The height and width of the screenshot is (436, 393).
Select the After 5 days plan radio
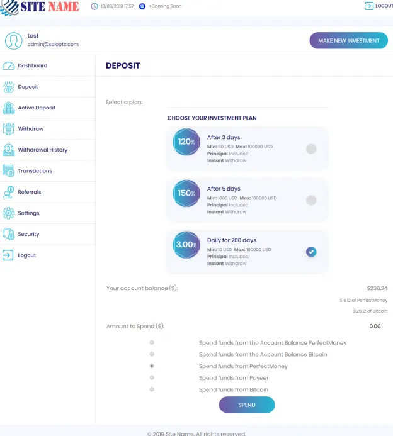311,200
